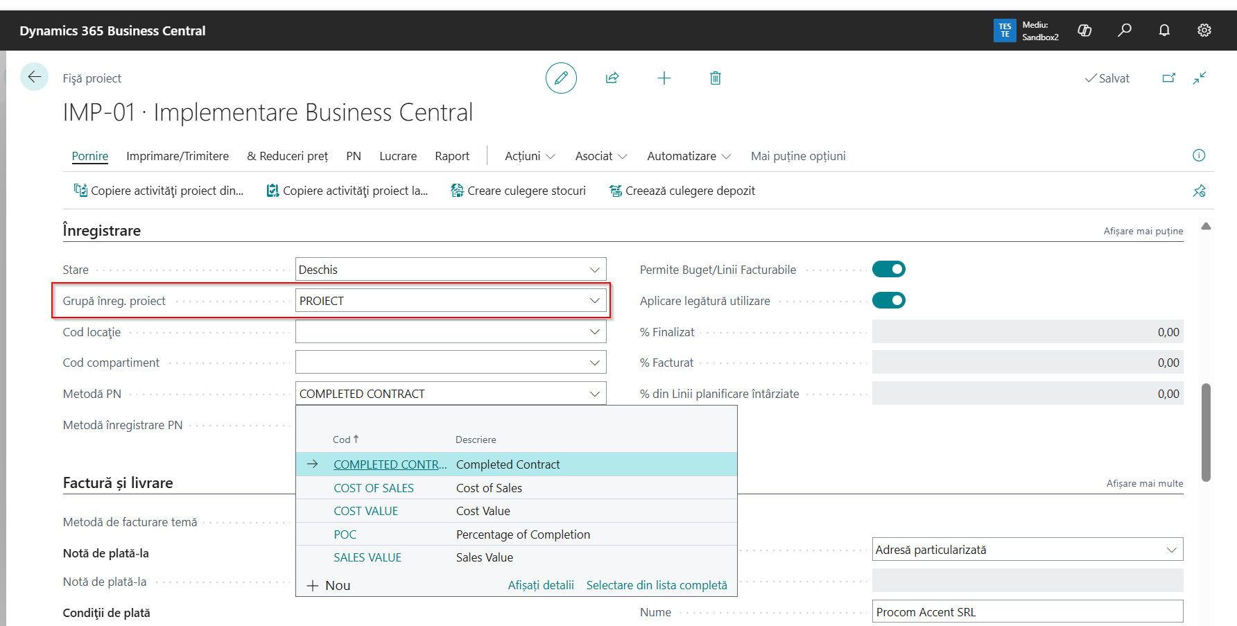
Task: Open the notifications bell
Action: [x=1164, y=30]
